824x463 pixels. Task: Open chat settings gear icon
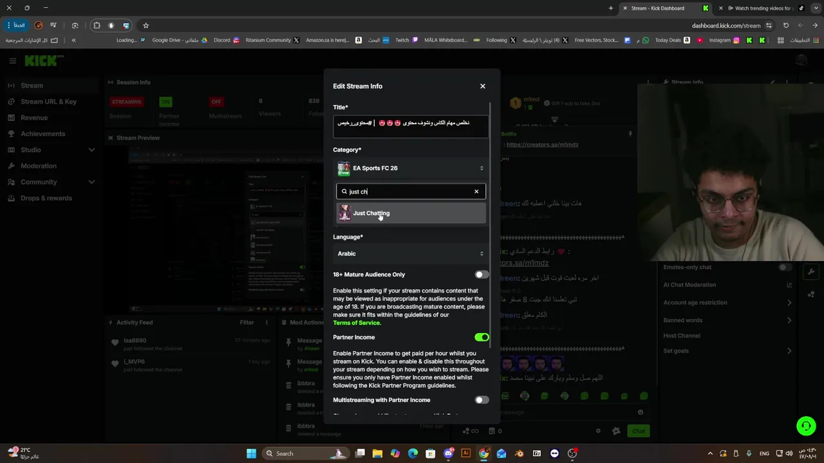[x=598, y=431]
